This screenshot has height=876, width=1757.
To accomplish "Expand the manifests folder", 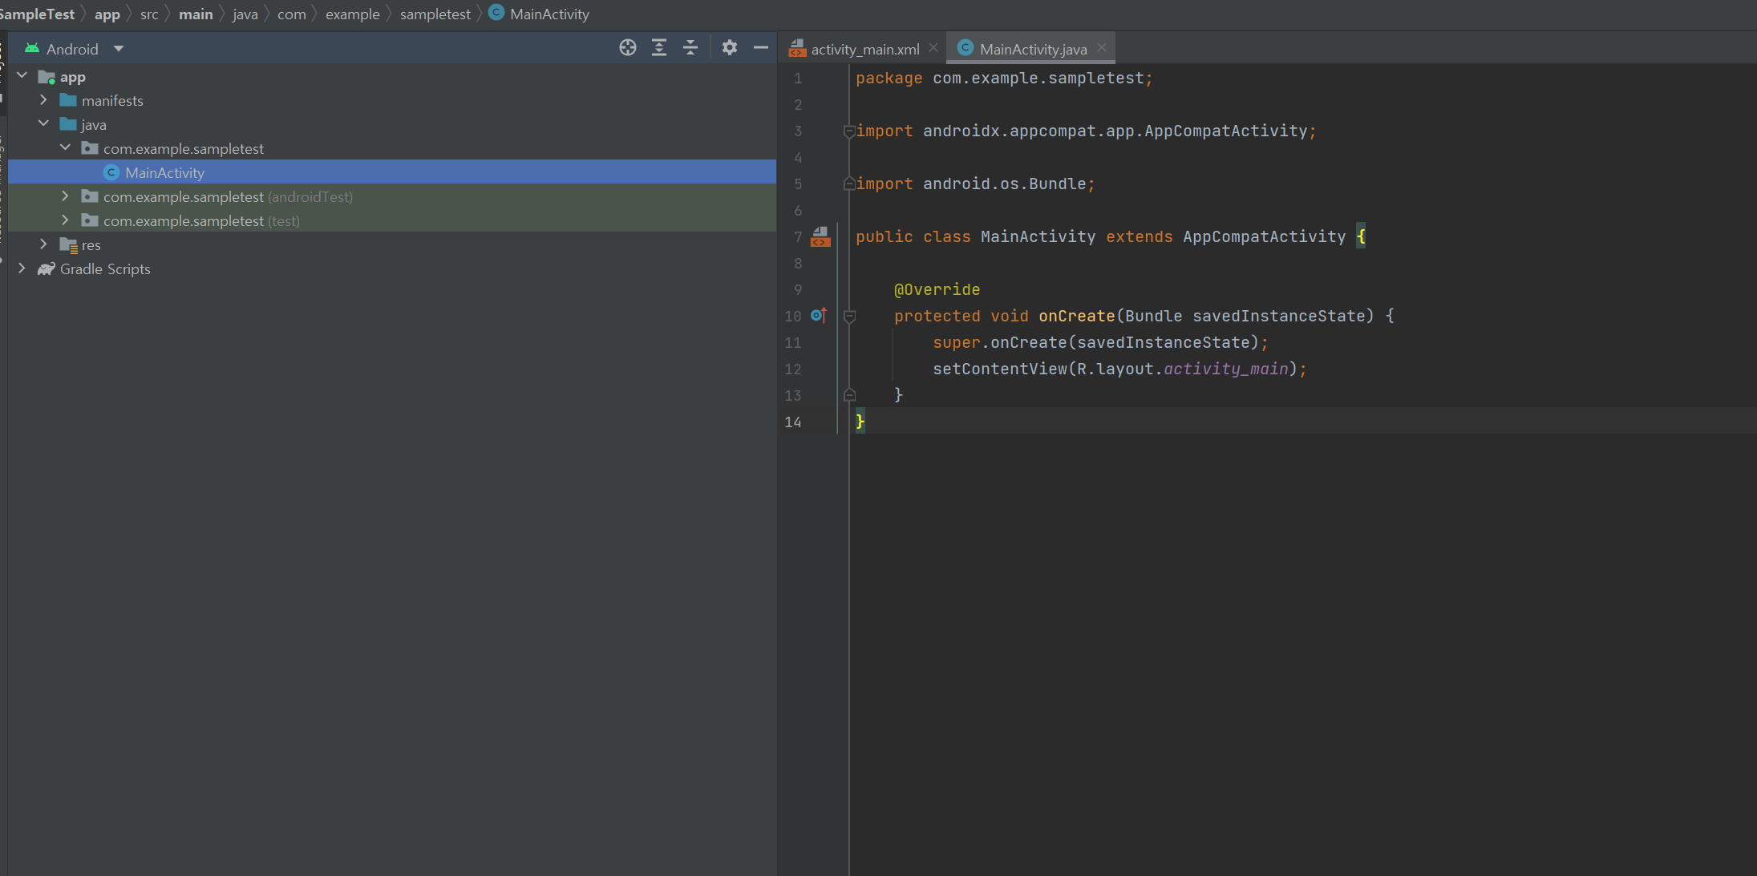I will 44,100.
